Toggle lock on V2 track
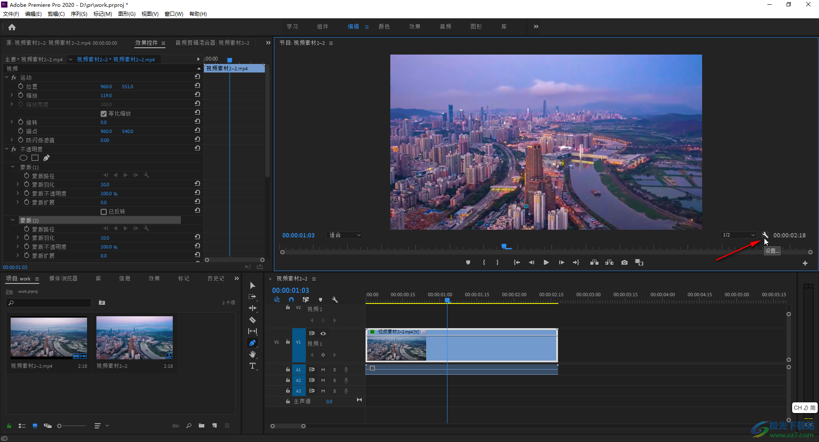Image resolution: width=819 pixels, height=442 pixels. (x=288, y=307)
